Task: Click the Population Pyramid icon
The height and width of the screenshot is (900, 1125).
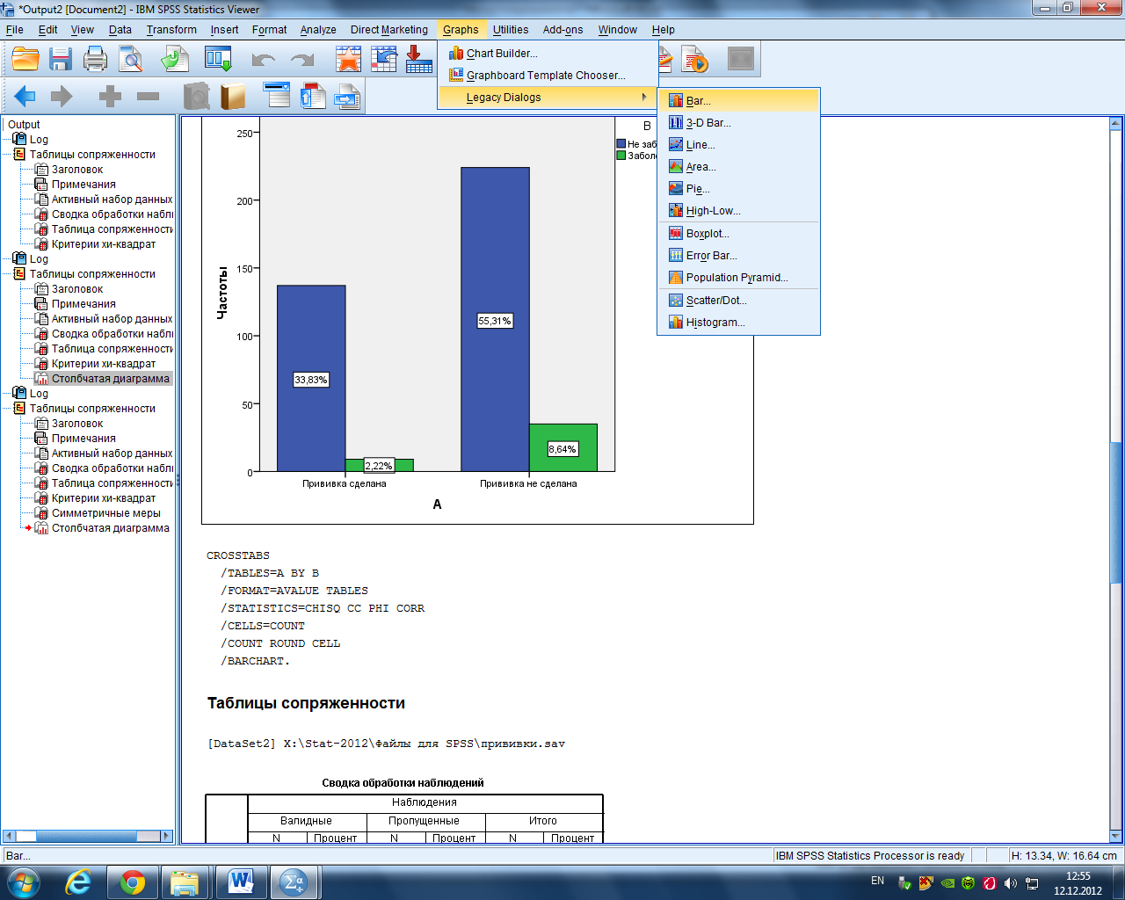Action: click(x=675, y=278)
